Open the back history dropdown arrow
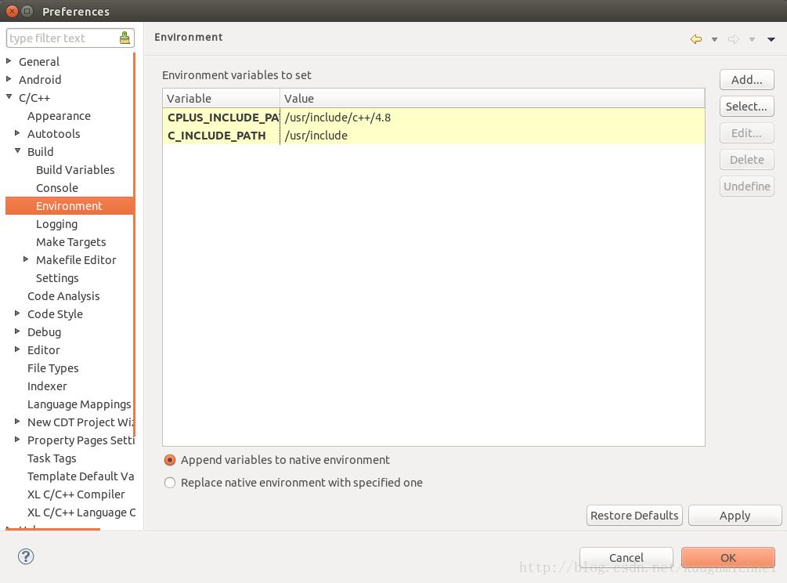The width and height of the screenshot is (787, 583). point(714,39)
